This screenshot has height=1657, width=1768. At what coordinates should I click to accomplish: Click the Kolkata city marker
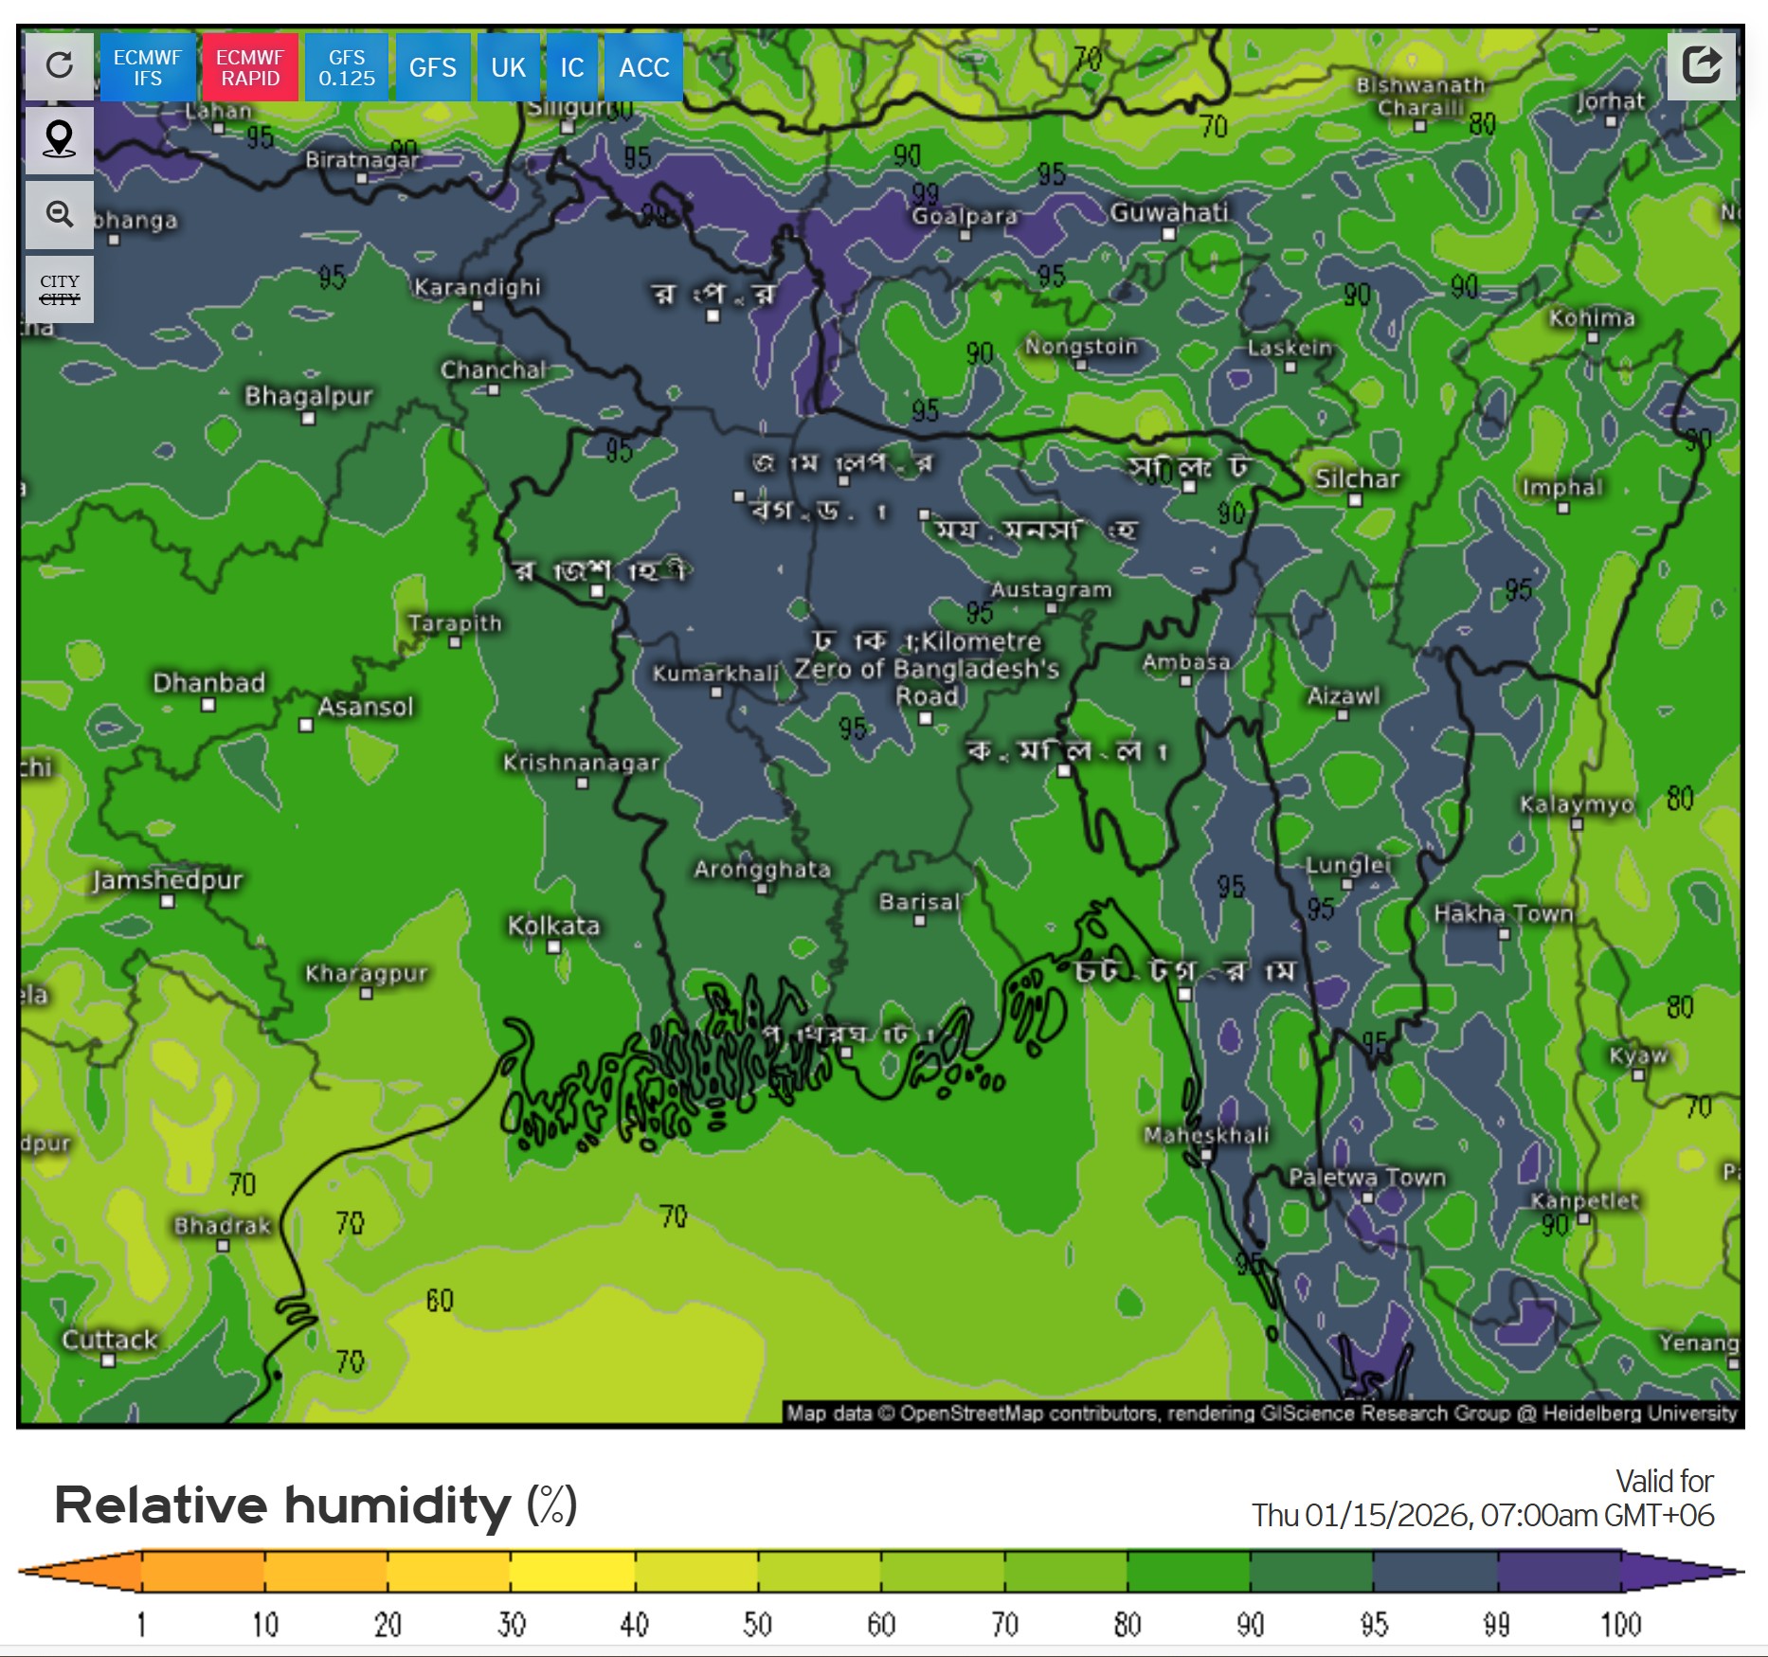[x=554, y=946]
